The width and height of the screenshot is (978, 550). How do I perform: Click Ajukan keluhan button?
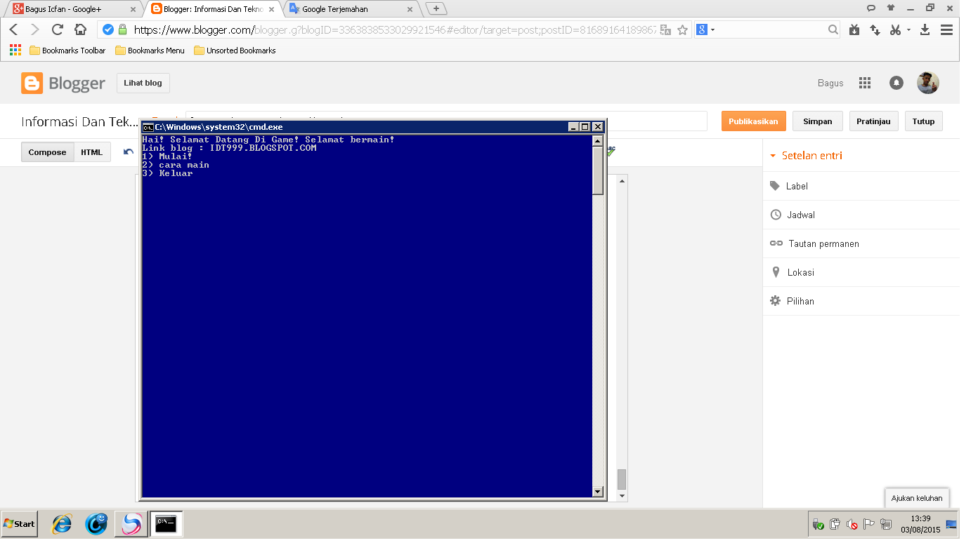tap(917, 498)
